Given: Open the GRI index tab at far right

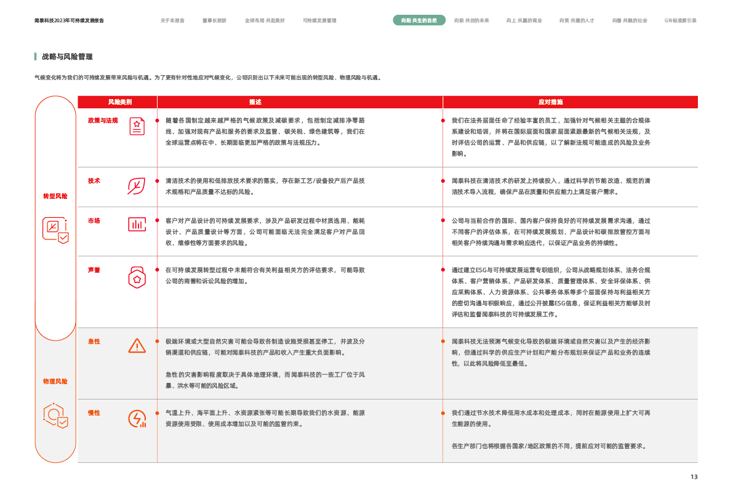Looking at the screenshot, I should [x=680, y=20].
